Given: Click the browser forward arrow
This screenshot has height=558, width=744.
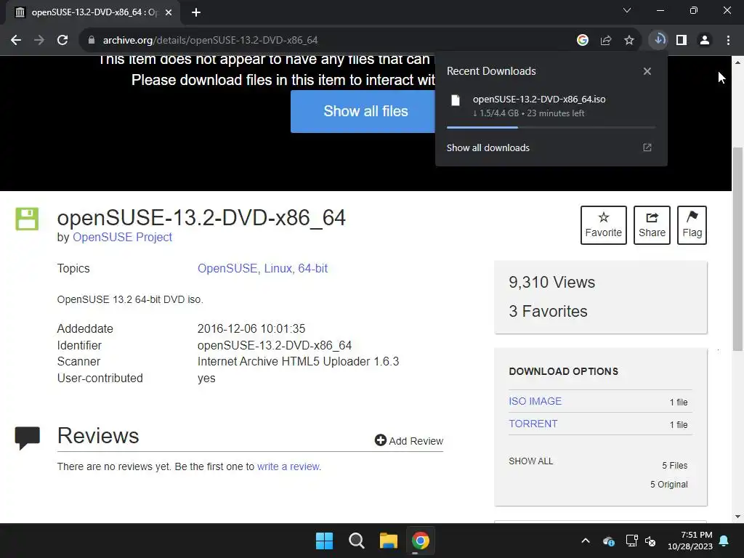Looking at the screenshot, I should [x=39, y=41].
